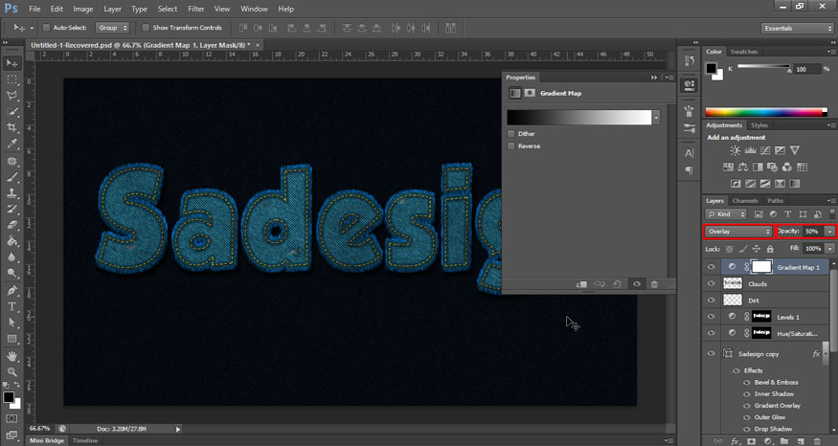Select the Pen tool

(x=11, y=291)
